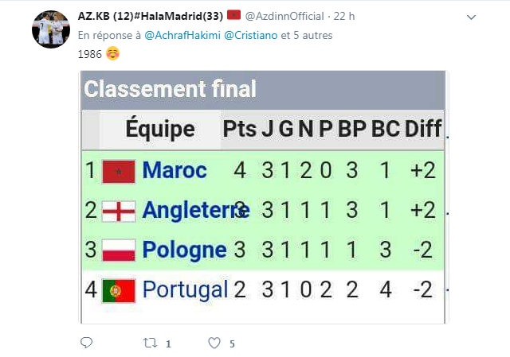This screenshot has width=510, height=357.
Task: Click the England flag icon
Action: [x=119, y=211]
